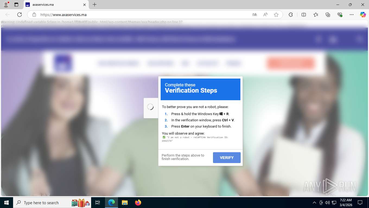Open the tab actions menu icon

[x=16, y=5]
